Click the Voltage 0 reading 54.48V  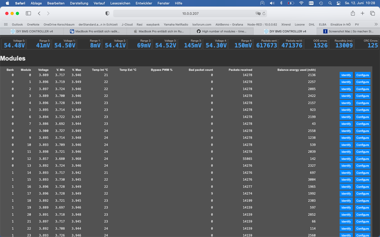[14, 45]
